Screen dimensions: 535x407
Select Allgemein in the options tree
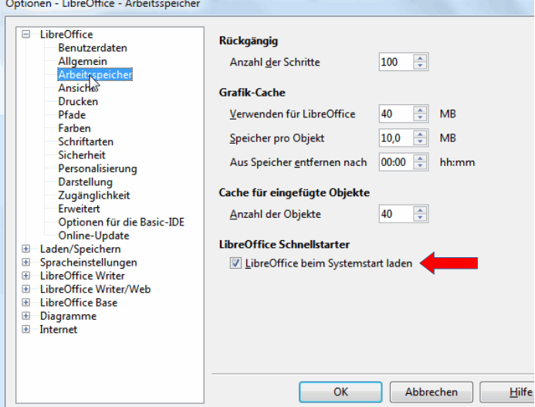83,61
